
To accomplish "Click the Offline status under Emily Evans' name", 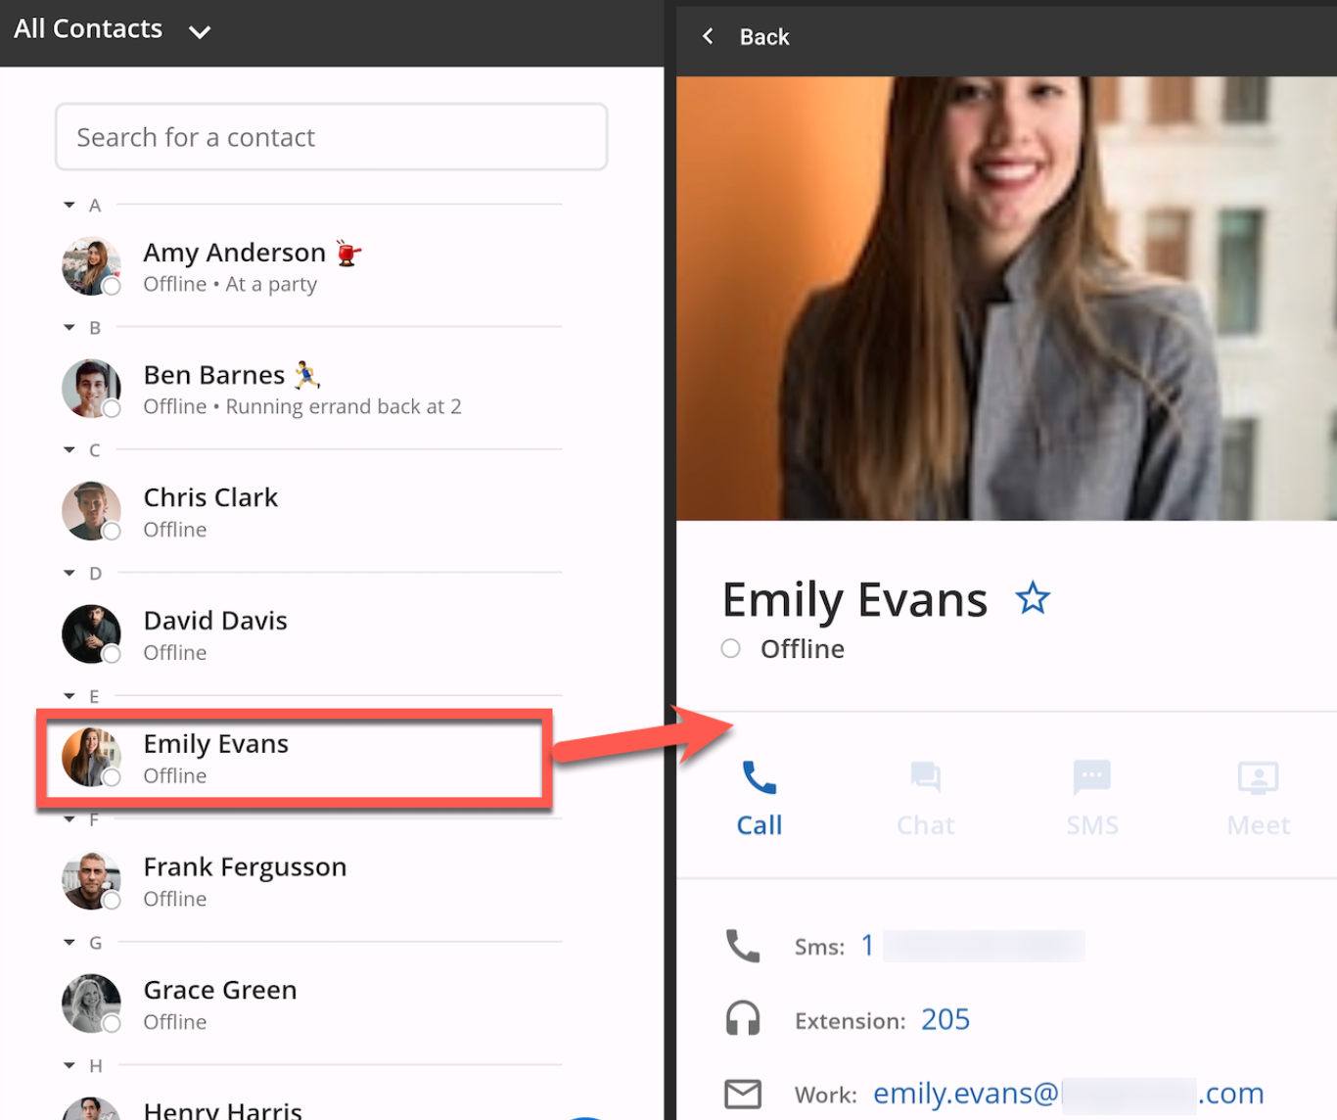I will tap(802, 649).
